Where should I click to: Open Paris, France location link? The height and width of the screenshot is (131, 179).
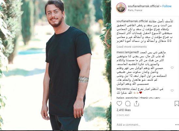click(x=135, y=10)
